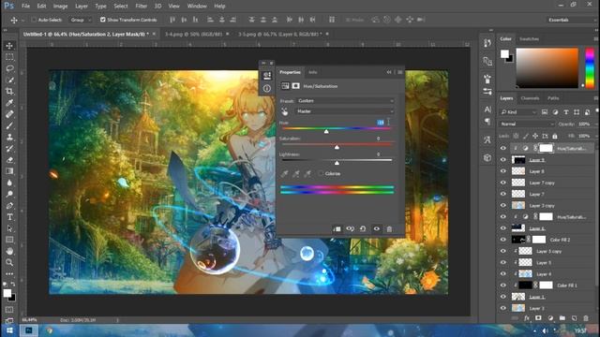
Task: Toggle visibility of Layer 4
Action: click(x=503, y=274)
